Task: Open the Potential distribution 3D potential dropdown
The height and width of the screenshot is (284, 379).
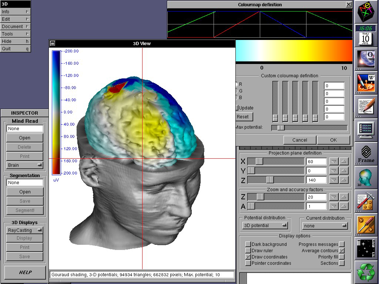Action: (265, 226)
